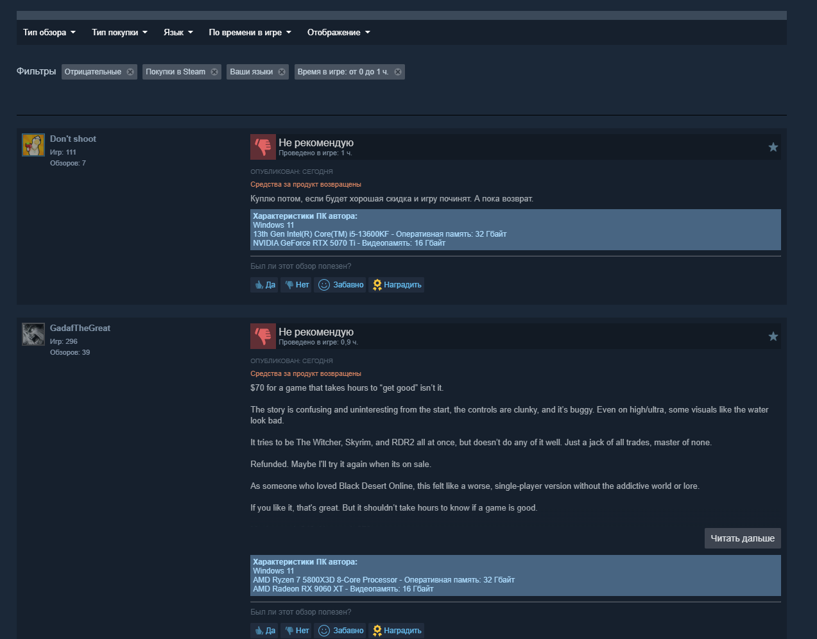Click the thumbs-down icon on GadafTheGreat's review

click(263, 336)
